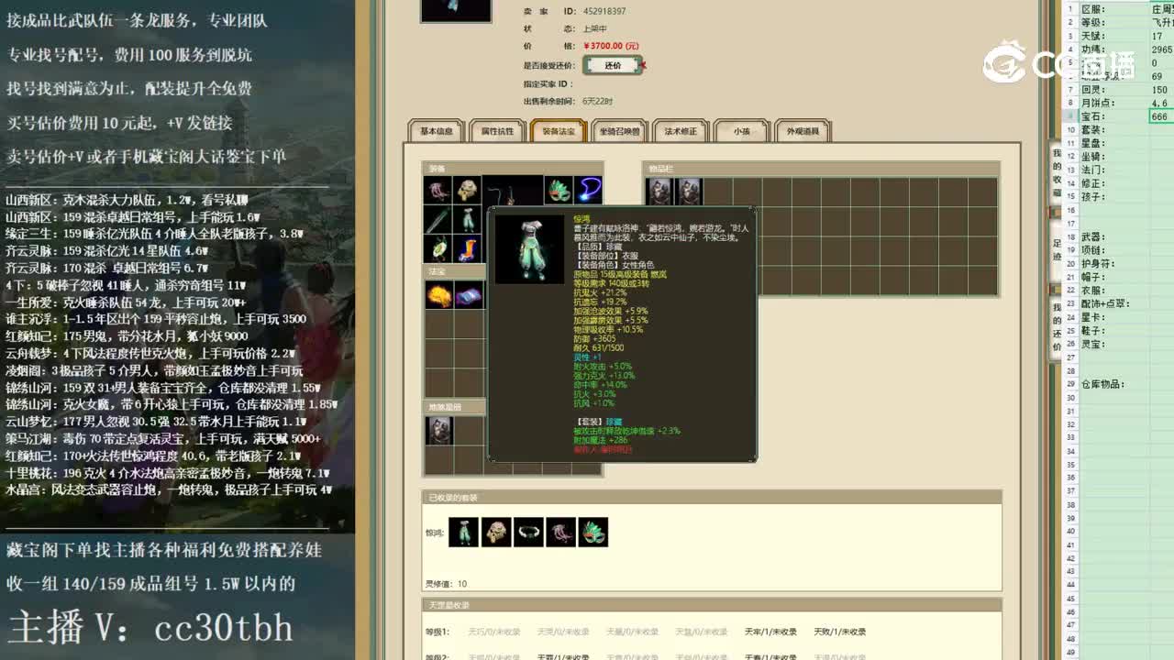Click the 功绩: cell in spreadsheet
Screen dimensions: 1174x660
tap(1113, 49)
